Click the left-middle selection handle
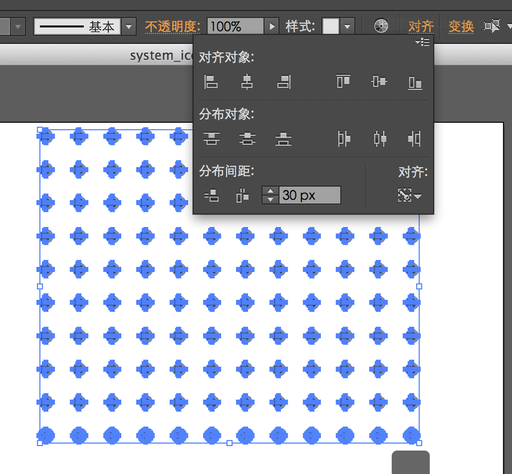The width and height of the screenshot is (512, 474). click(40, 286)
